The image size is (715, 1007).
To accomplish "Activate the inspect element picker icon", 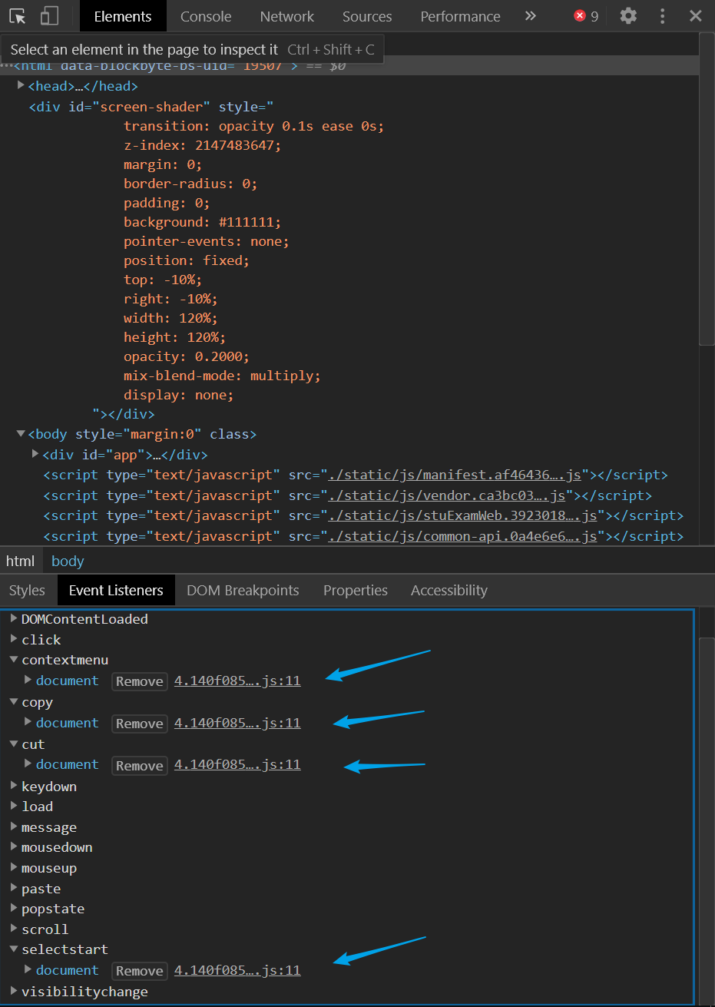I will point(18,16).
